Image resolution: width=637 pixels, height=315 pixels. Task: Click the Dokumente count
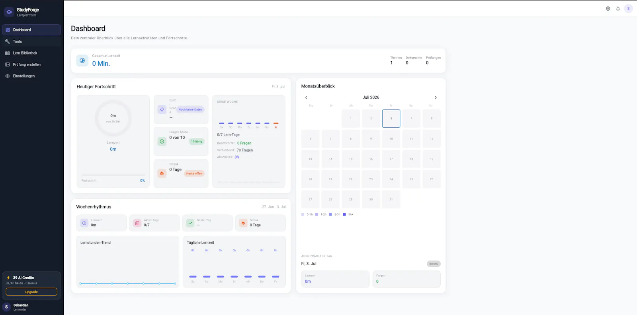pos(407,63)
